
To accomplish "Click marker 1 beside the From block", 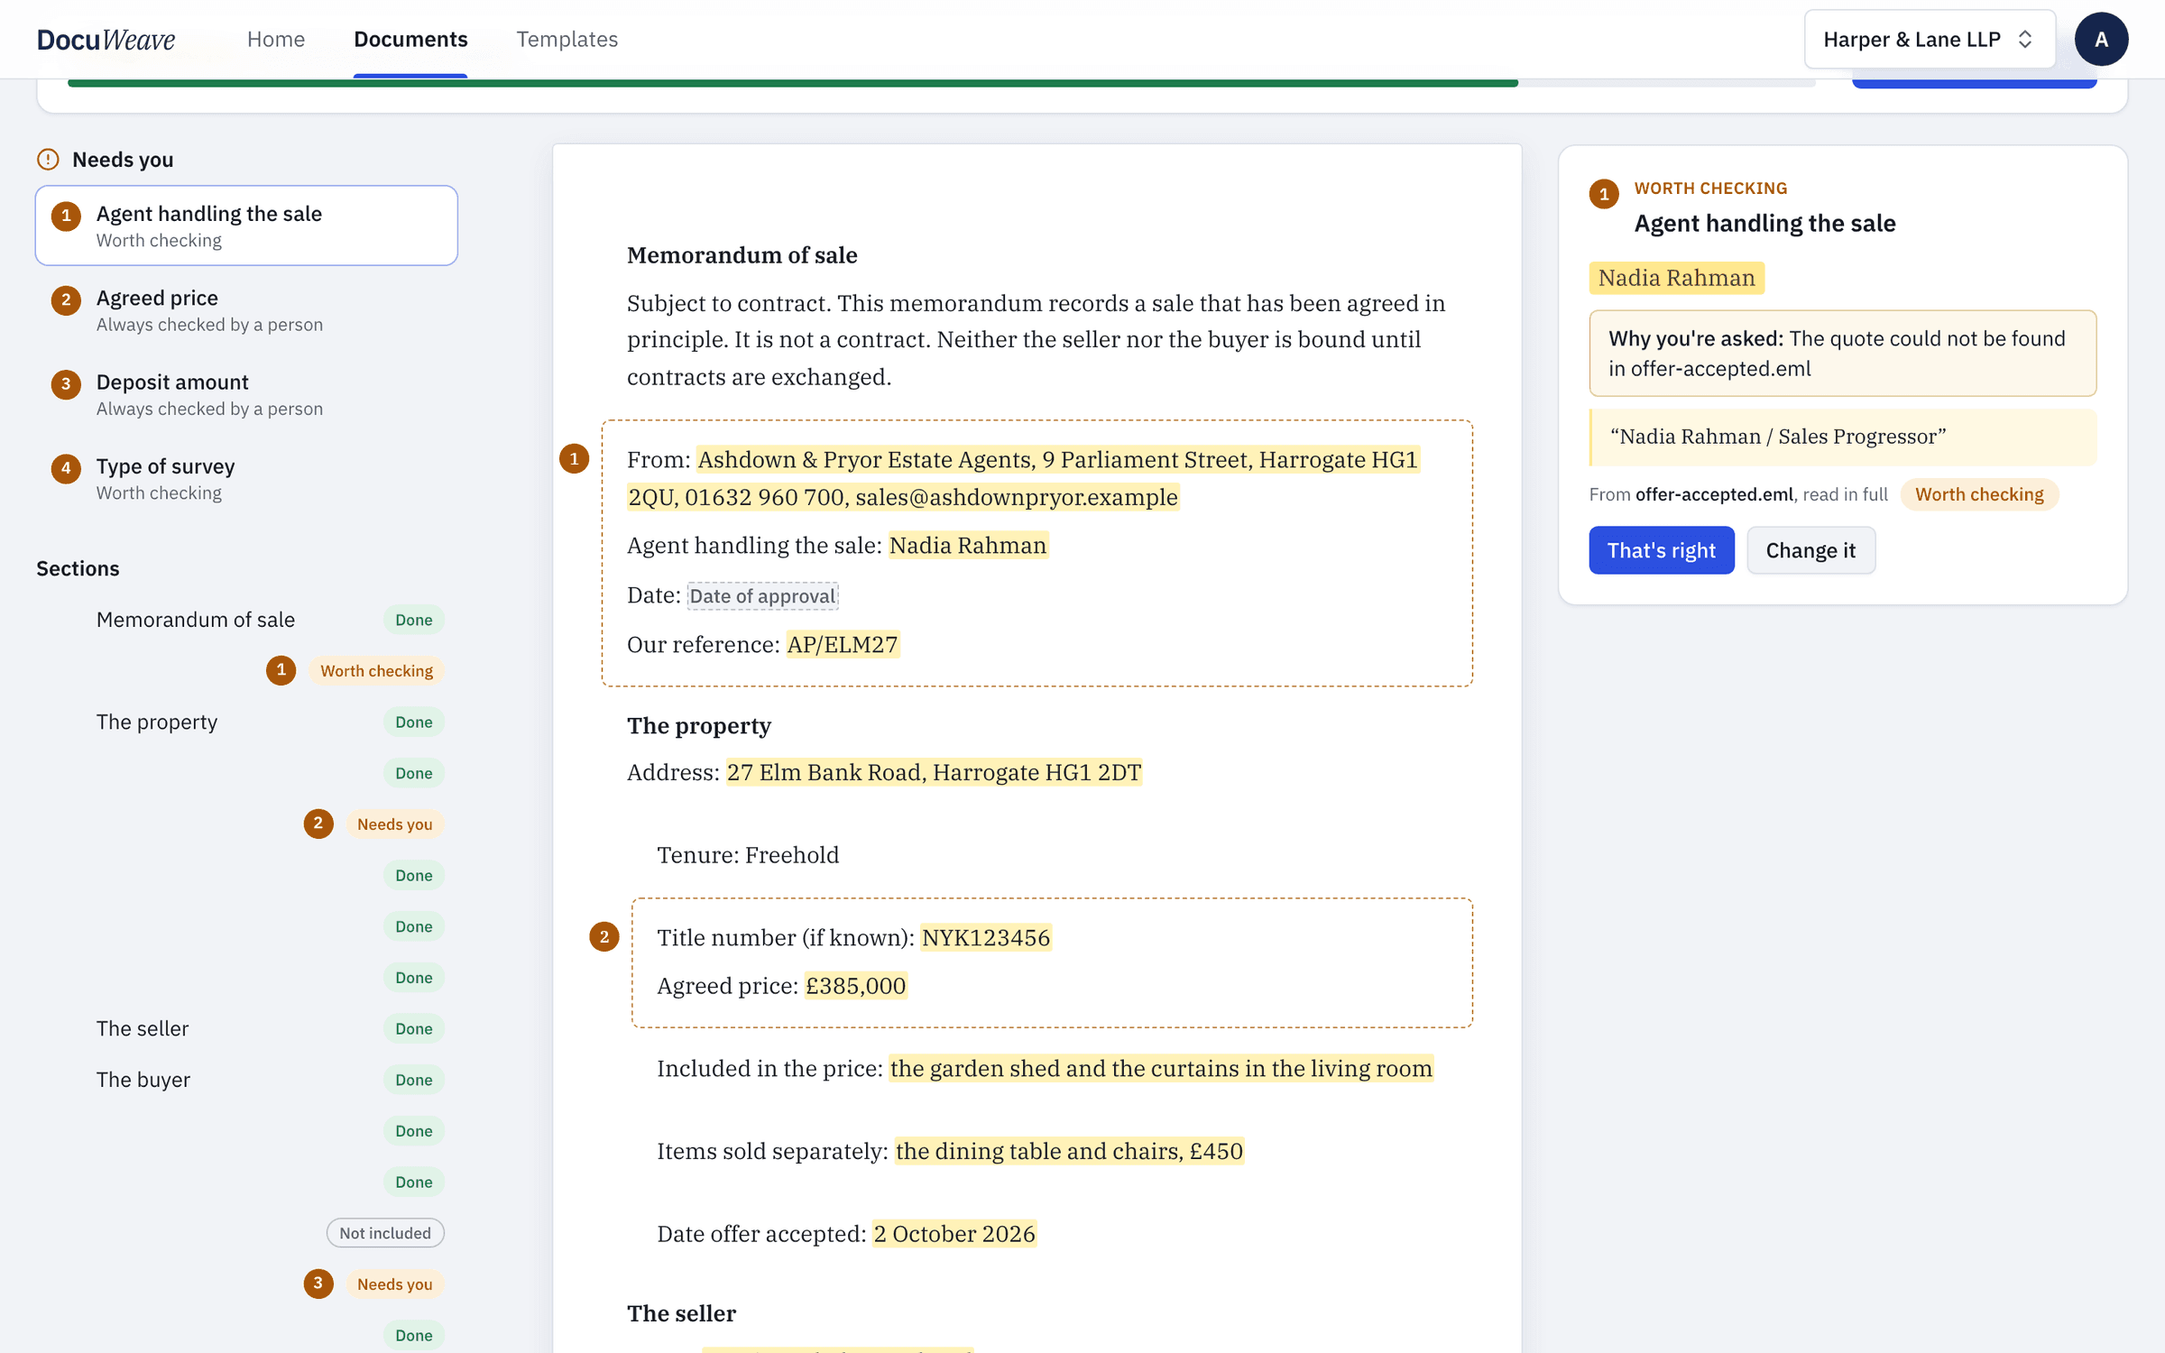I will tap(574, 458).
